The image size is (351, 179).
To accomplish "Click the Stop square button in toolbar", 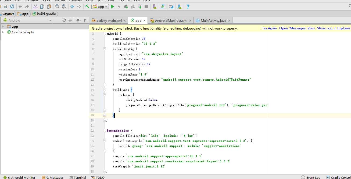I will 146,7.
